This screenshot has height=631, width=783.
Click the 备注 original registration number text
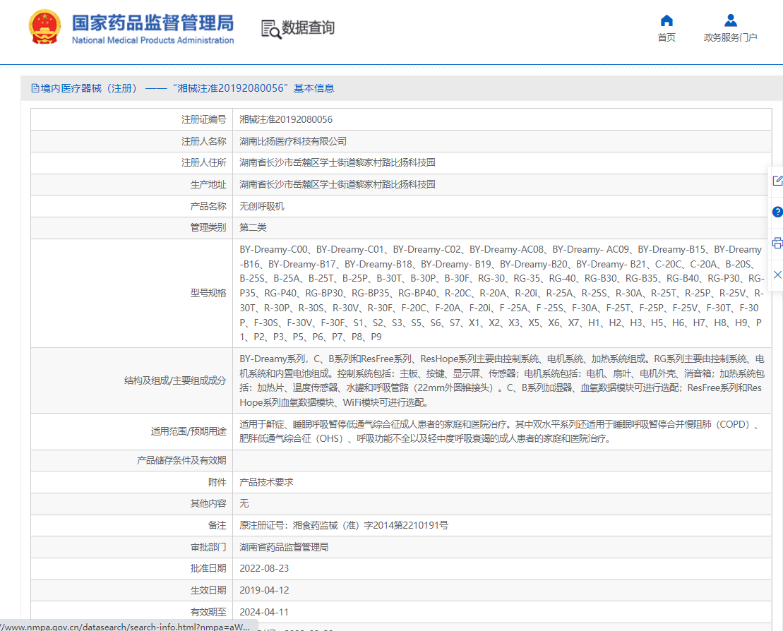click(x=344, y=525)
